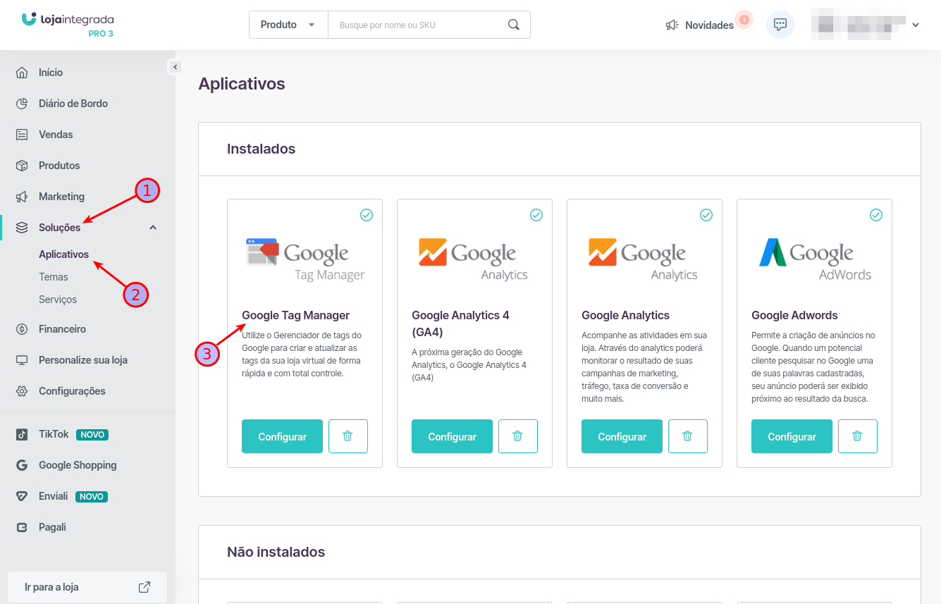Open Aplicativos submenu item
This screenshot has height=604, width=941.
[x=64, y=254]
